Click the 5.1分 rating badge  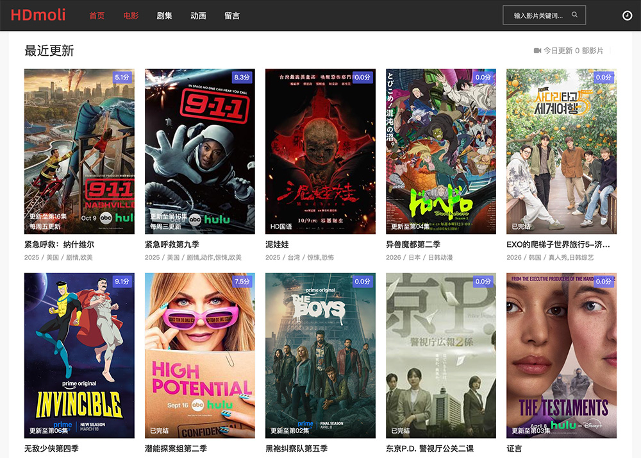coord(122,77)
